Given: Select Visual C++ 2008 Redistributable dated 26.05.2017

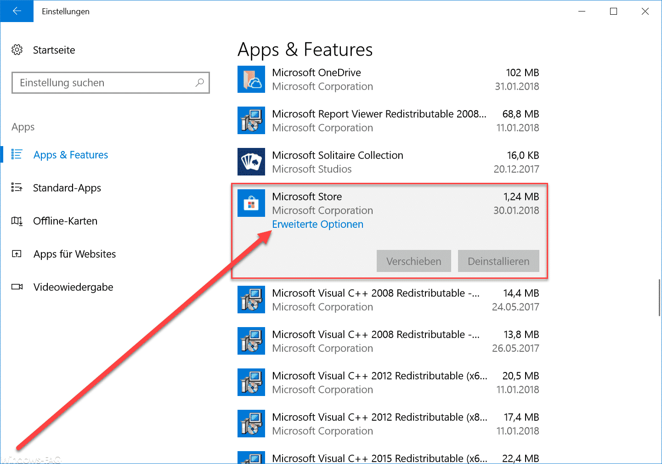Looking at the screenshot, I should pyautogui.click(x=376, y=334).
